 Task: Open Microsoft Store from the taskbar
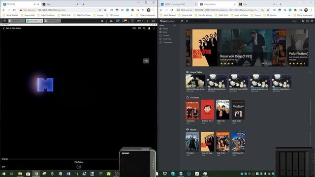pyautogui.click(x=28, y=174)
